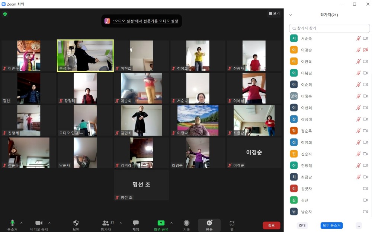Toggle 진정례 microphone mute icon

359,165
